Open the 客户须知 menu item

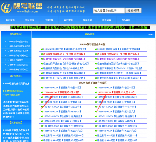point(68,20)
